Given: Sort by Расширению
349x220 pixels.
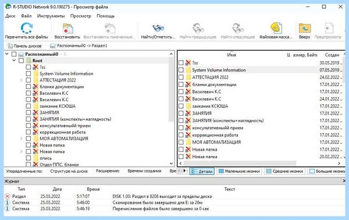Looking at the screenshot, I should [108, 171].
